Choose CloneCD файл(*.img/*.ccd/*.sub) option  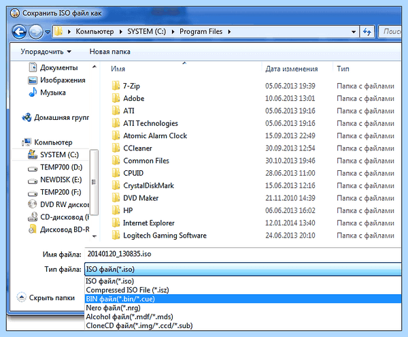click(x=243, y=325)
